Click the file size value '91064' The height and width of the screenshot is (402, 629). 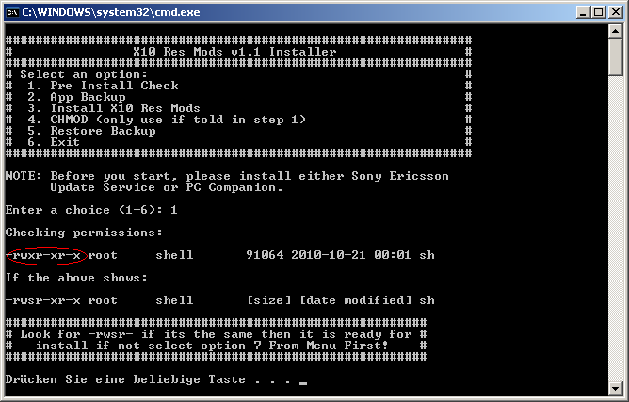265,255
